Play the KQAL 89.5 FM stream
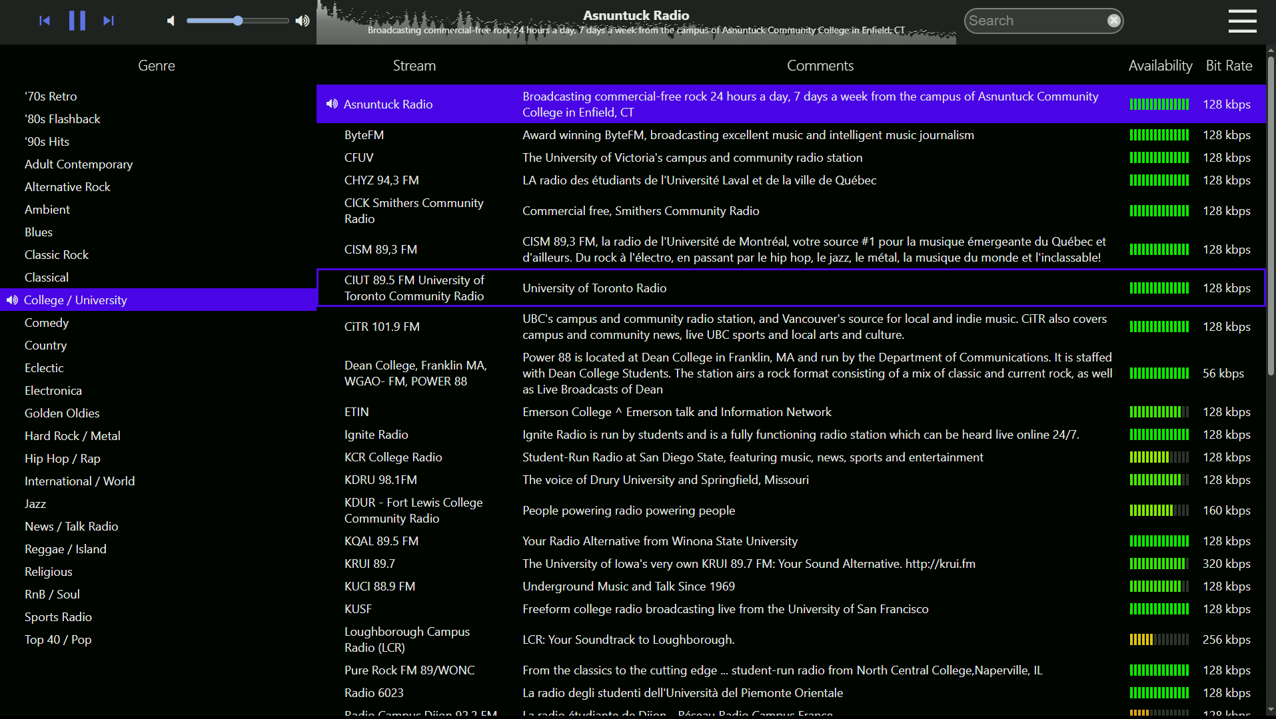The image size is (1276, 719). [791, 541]
